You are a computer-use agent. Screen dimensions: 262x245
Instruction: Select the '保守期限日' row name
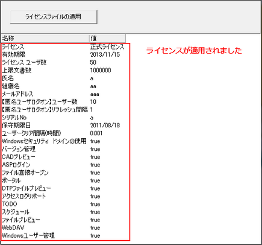[16, 126]
